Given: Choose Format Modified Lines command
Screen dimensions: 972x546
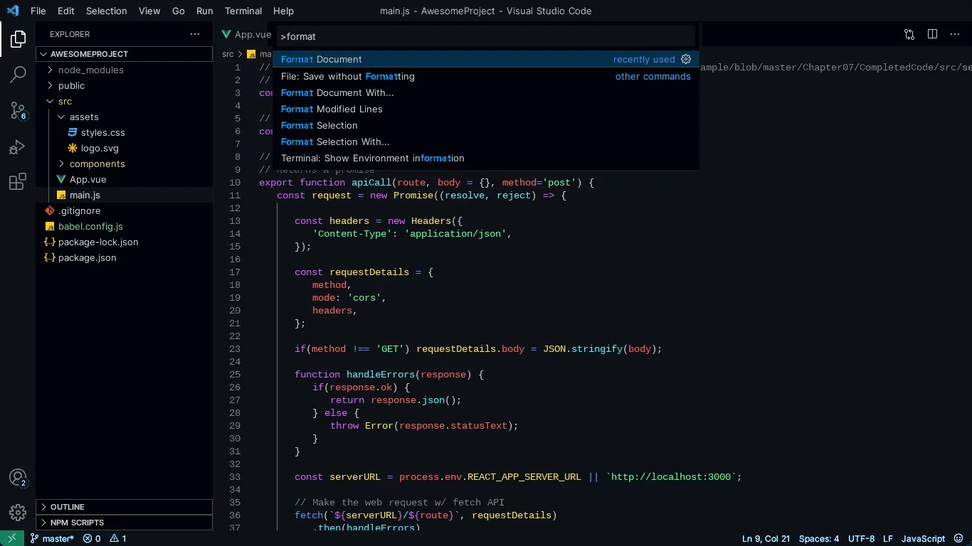Looking at the screenshot, I should click(486, 109).
